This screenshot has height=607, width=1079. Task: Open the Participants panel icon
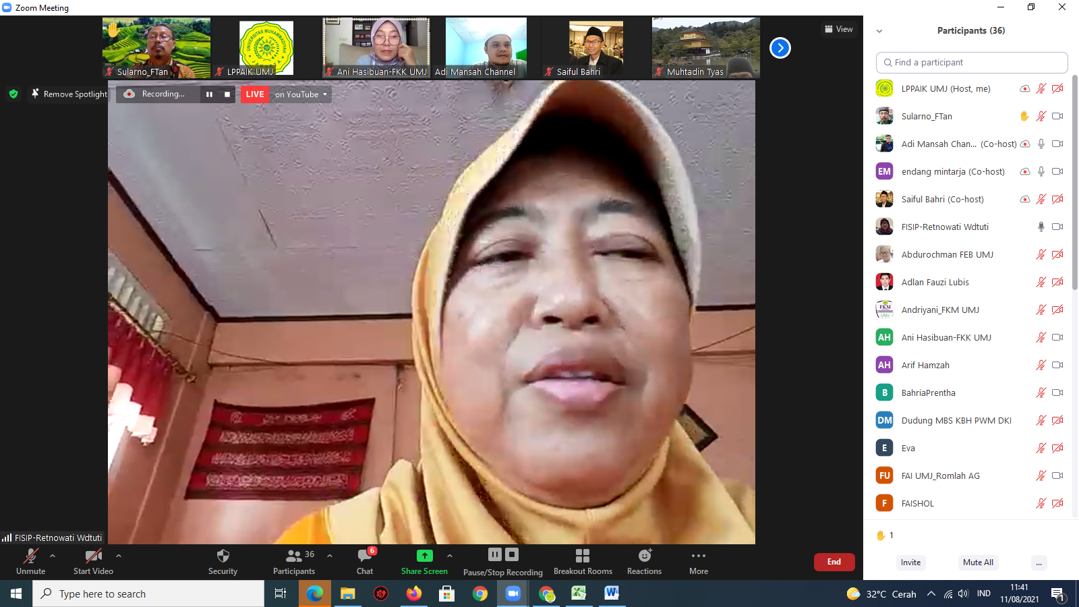click(x=293, y=556)
